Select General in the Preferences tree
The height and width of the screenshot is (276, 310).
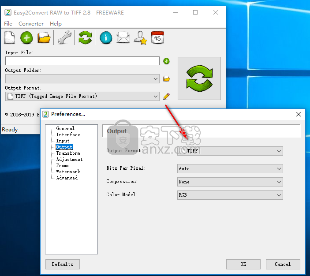pos(65,128)
